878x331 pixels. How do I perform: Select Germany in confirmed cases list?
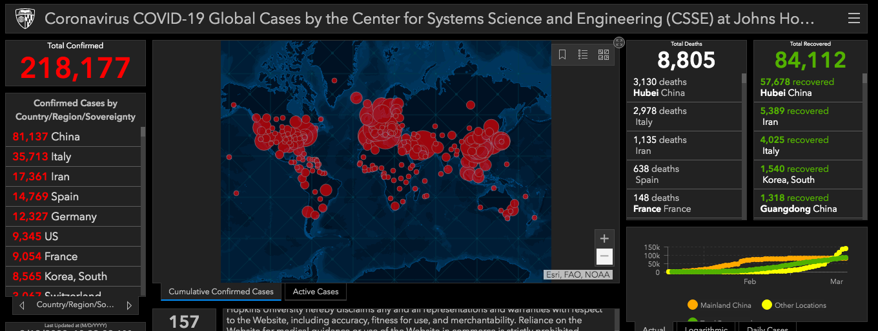tap(73, 216)
